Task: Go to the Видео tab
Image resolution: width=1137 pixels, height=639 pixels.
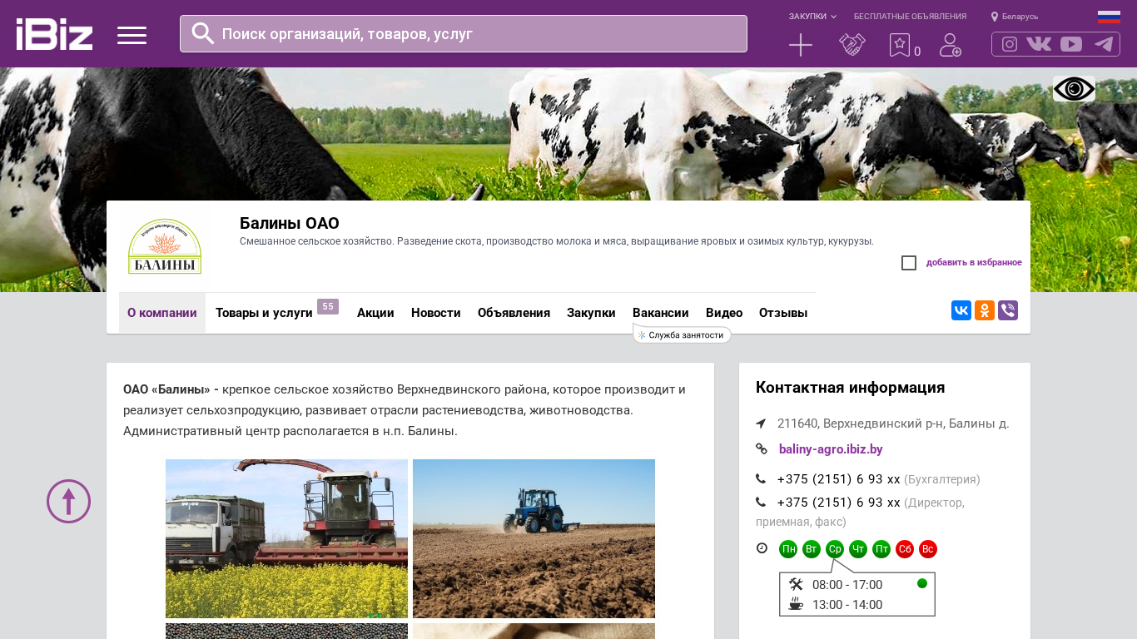Action: click(x=724, y=313)
